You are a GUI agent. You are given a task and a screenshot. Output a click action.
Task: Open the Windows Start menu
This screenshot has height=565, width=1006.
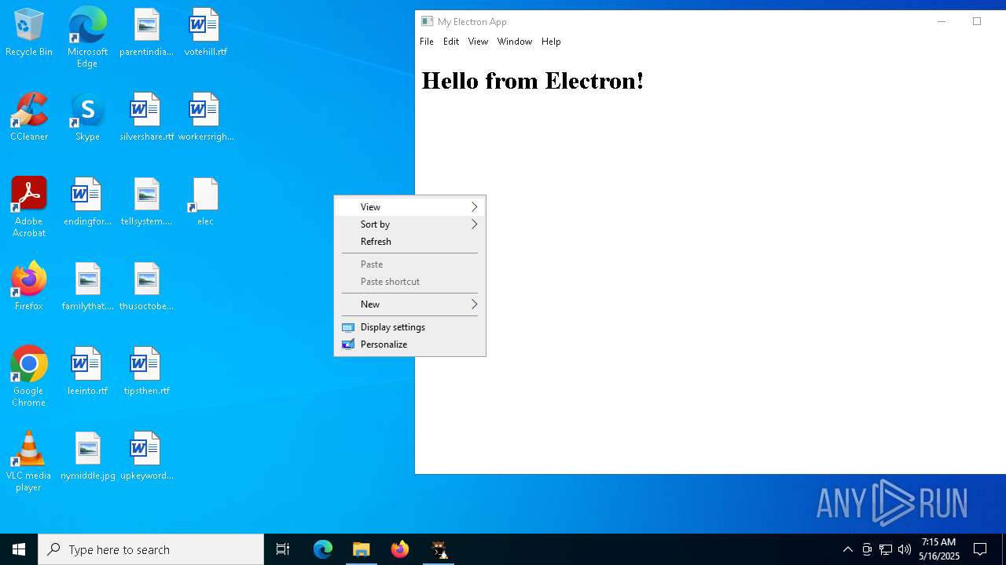point(19,549)
